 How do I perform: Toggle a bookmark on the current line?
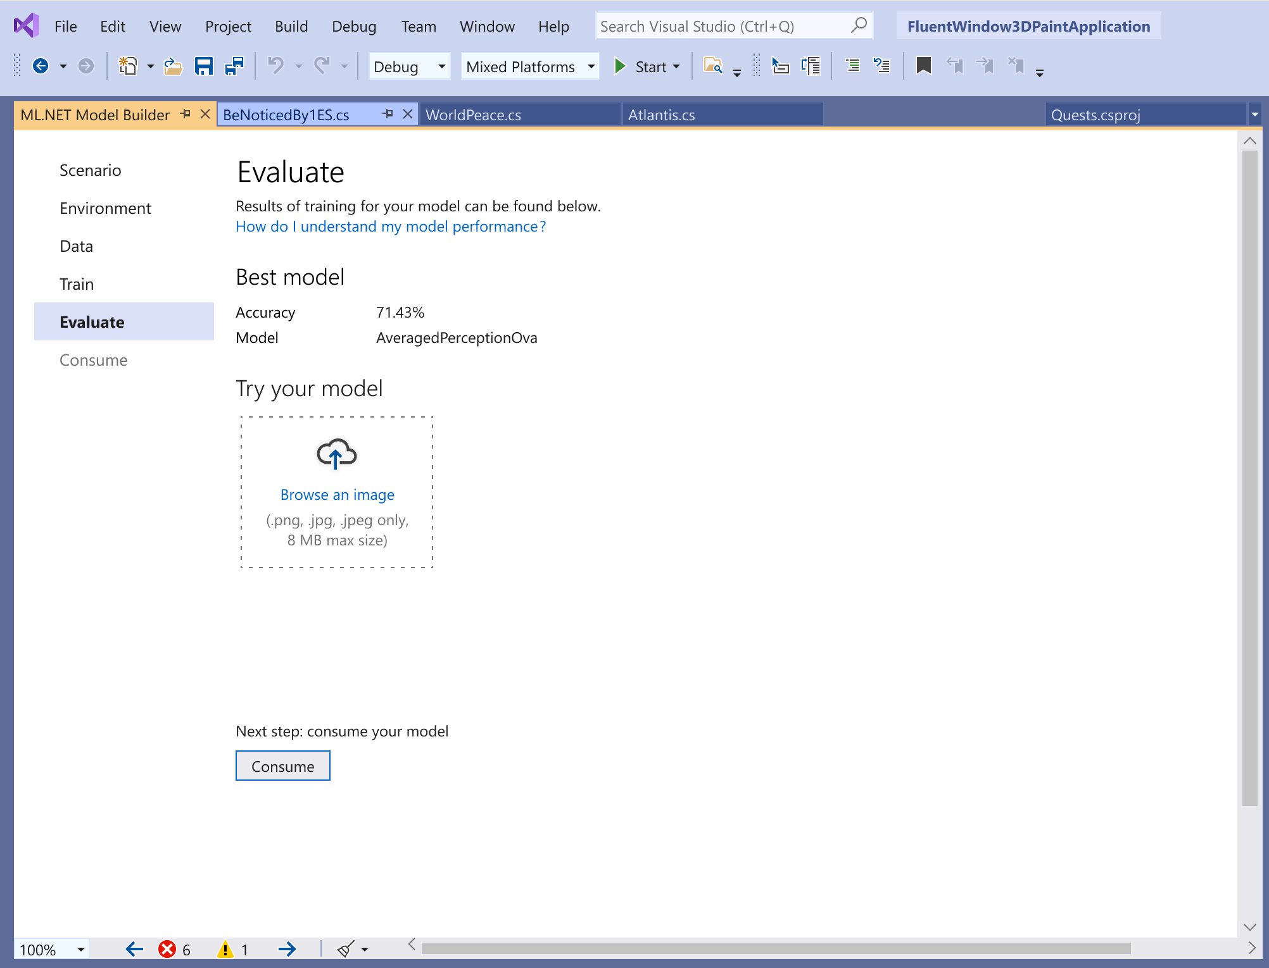point(924,66)
